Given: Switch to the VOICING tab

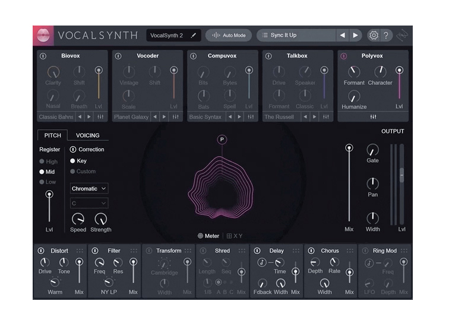Looking at the screenshot, I should pos(88,135).
